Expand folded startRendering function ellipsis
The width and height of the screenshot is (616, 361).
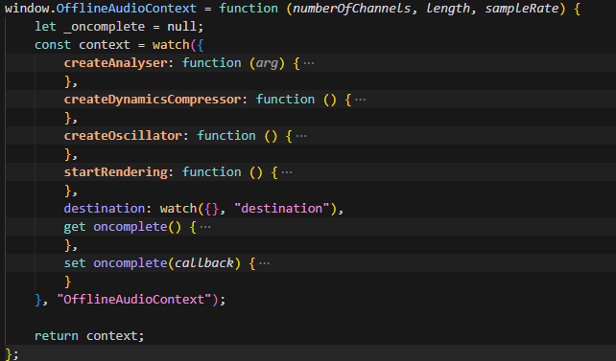(287, 172)
